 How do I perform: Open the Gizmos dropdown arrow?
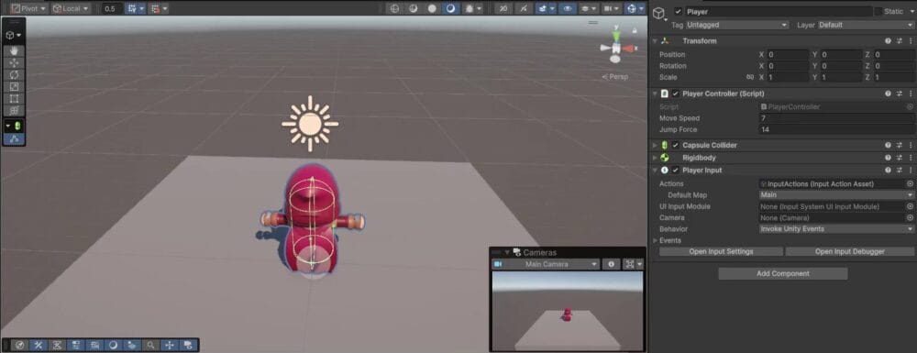pyautogui.click(x=642, y=9)
